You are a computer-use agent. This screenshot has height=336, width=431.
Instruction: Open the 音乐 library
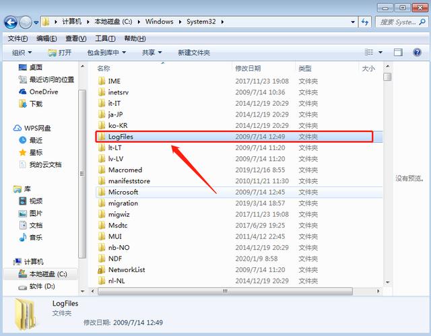[x=30, y=238]
